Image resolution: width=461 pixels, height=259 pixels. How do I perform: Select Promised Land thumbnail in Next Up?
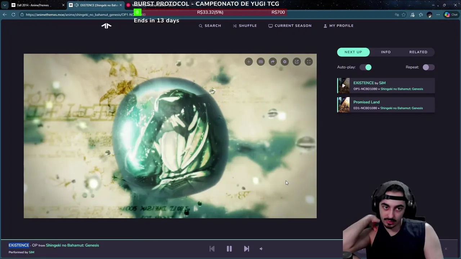click(x=344, y=105)
